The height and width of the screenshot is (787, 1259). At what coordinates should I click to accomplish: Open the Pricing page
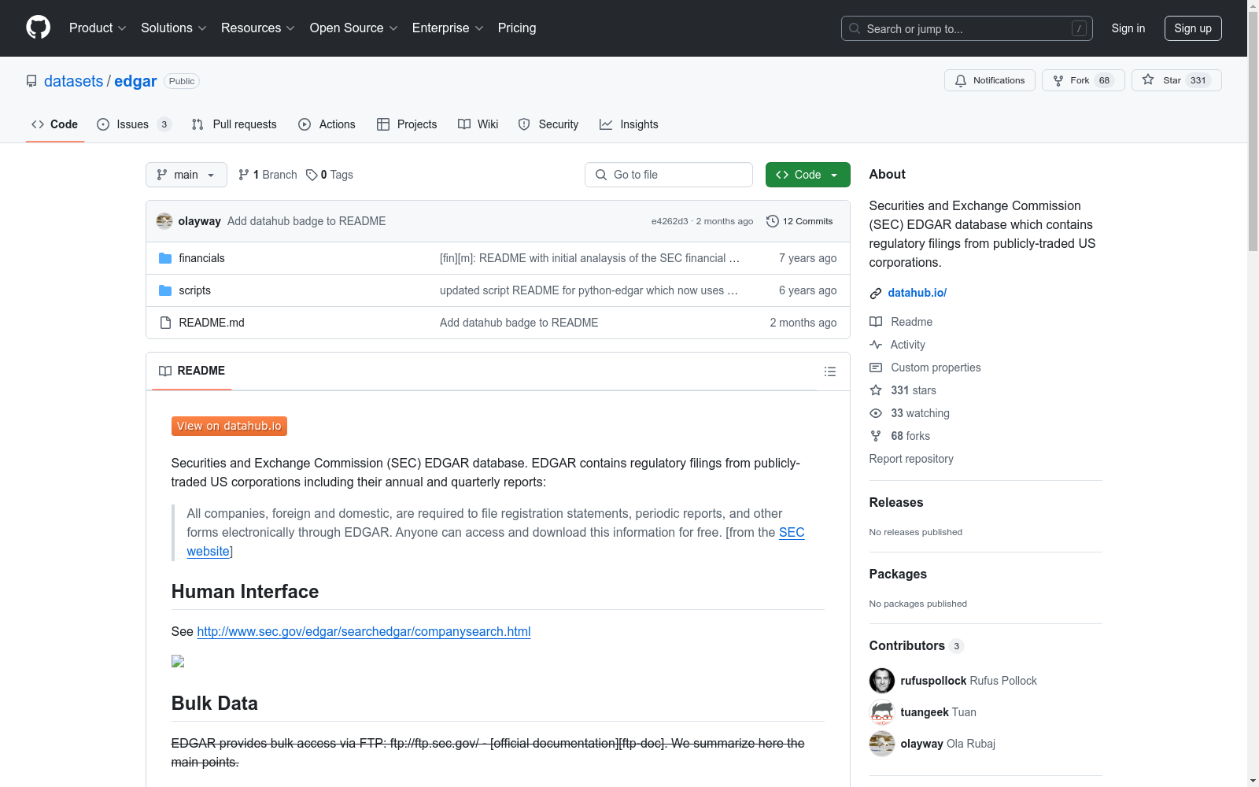point(517,28)
